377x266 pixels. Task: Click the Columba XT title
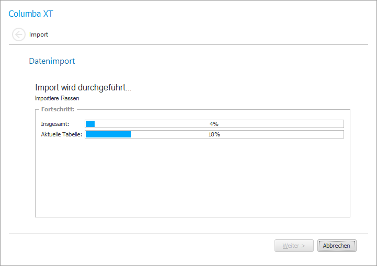tap(31, 14)
